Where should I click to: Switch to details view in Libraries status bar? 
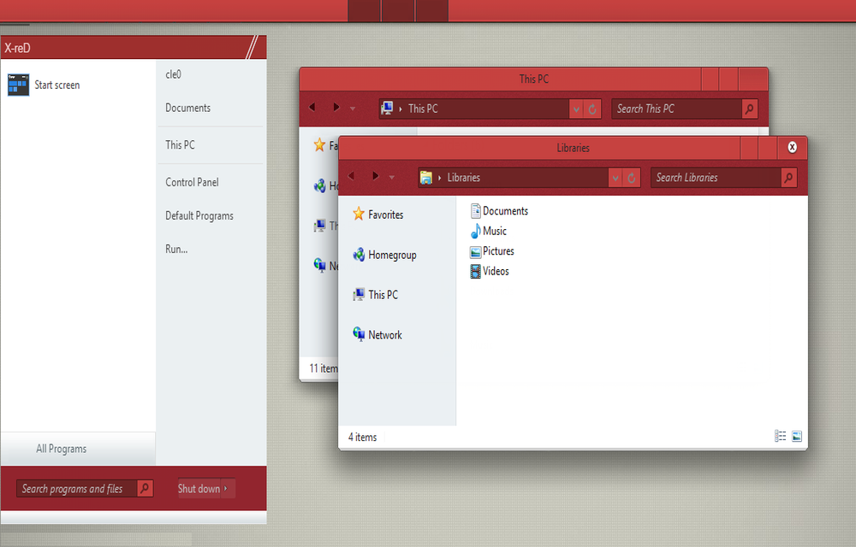tap(780, 436)
